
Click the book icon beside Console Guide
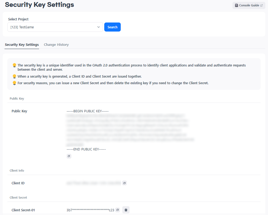coord(236,5)
